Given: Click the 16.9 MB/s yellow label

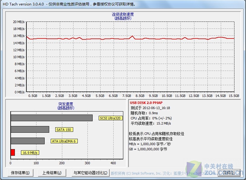Looking at the screenshot, I should coord(30,153).
